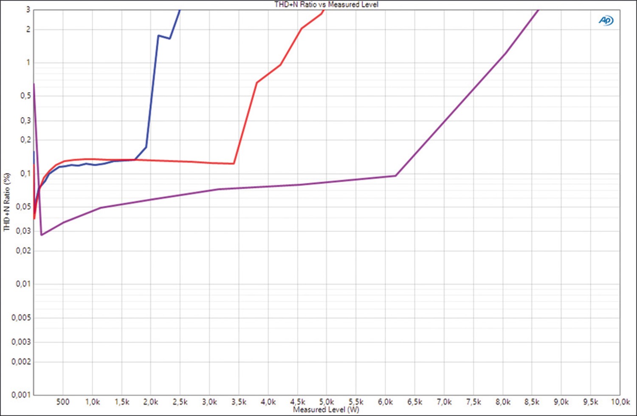The image size is (637, 416).
Task: Select the X-axis label Measured Level (W)
Action: coord(326,410)
